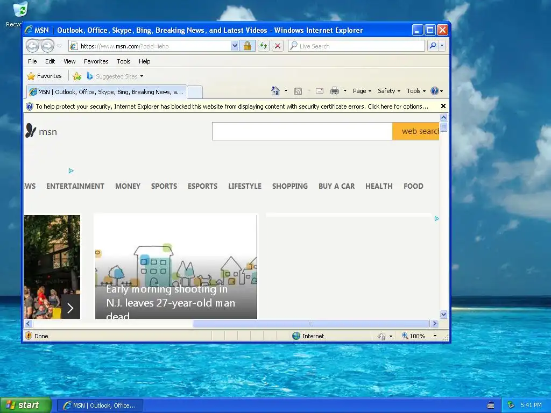Viewport: 551px width, 413px height.
Task: Click the AdChoices icon above navigation
Action: click(71, 170)
